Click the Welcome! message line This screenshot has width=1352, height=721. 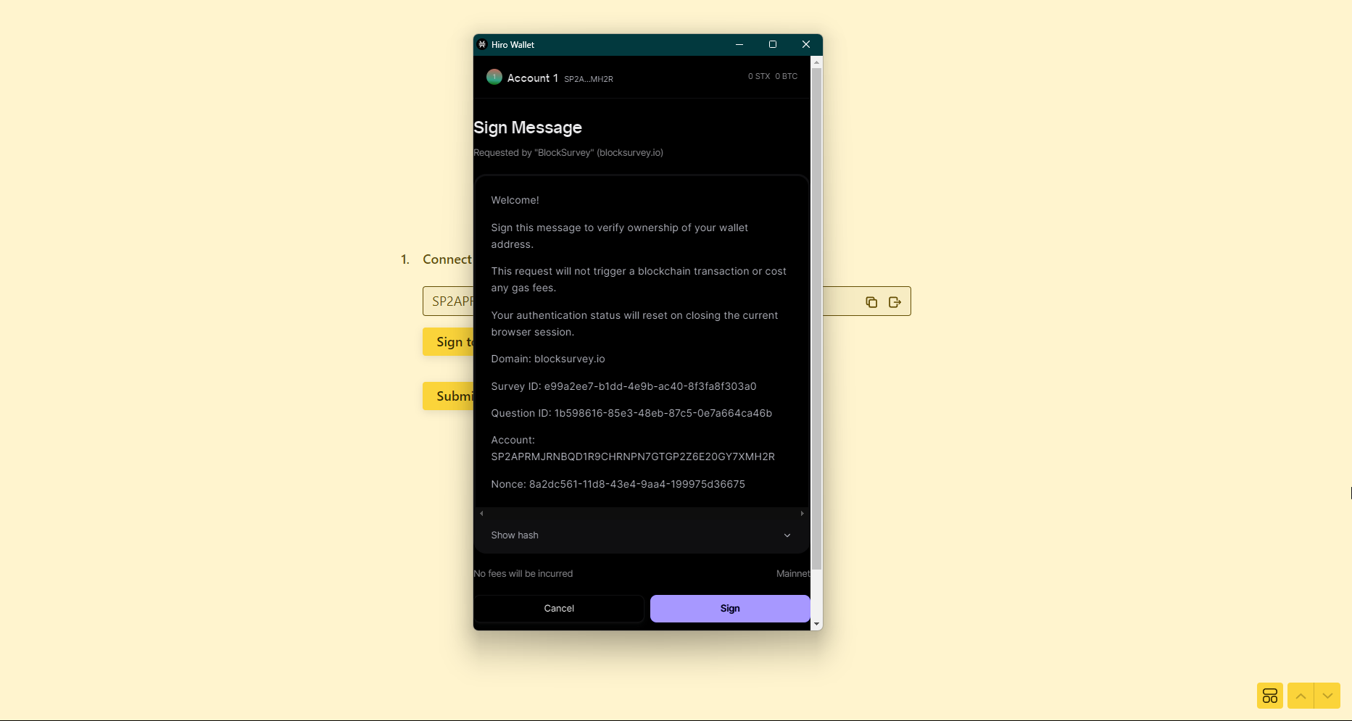pyautogui.click(x=515, y=201)
